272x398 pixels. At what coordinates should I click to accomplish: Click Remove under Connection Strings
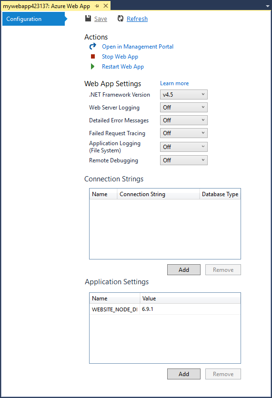coord(223,270)
